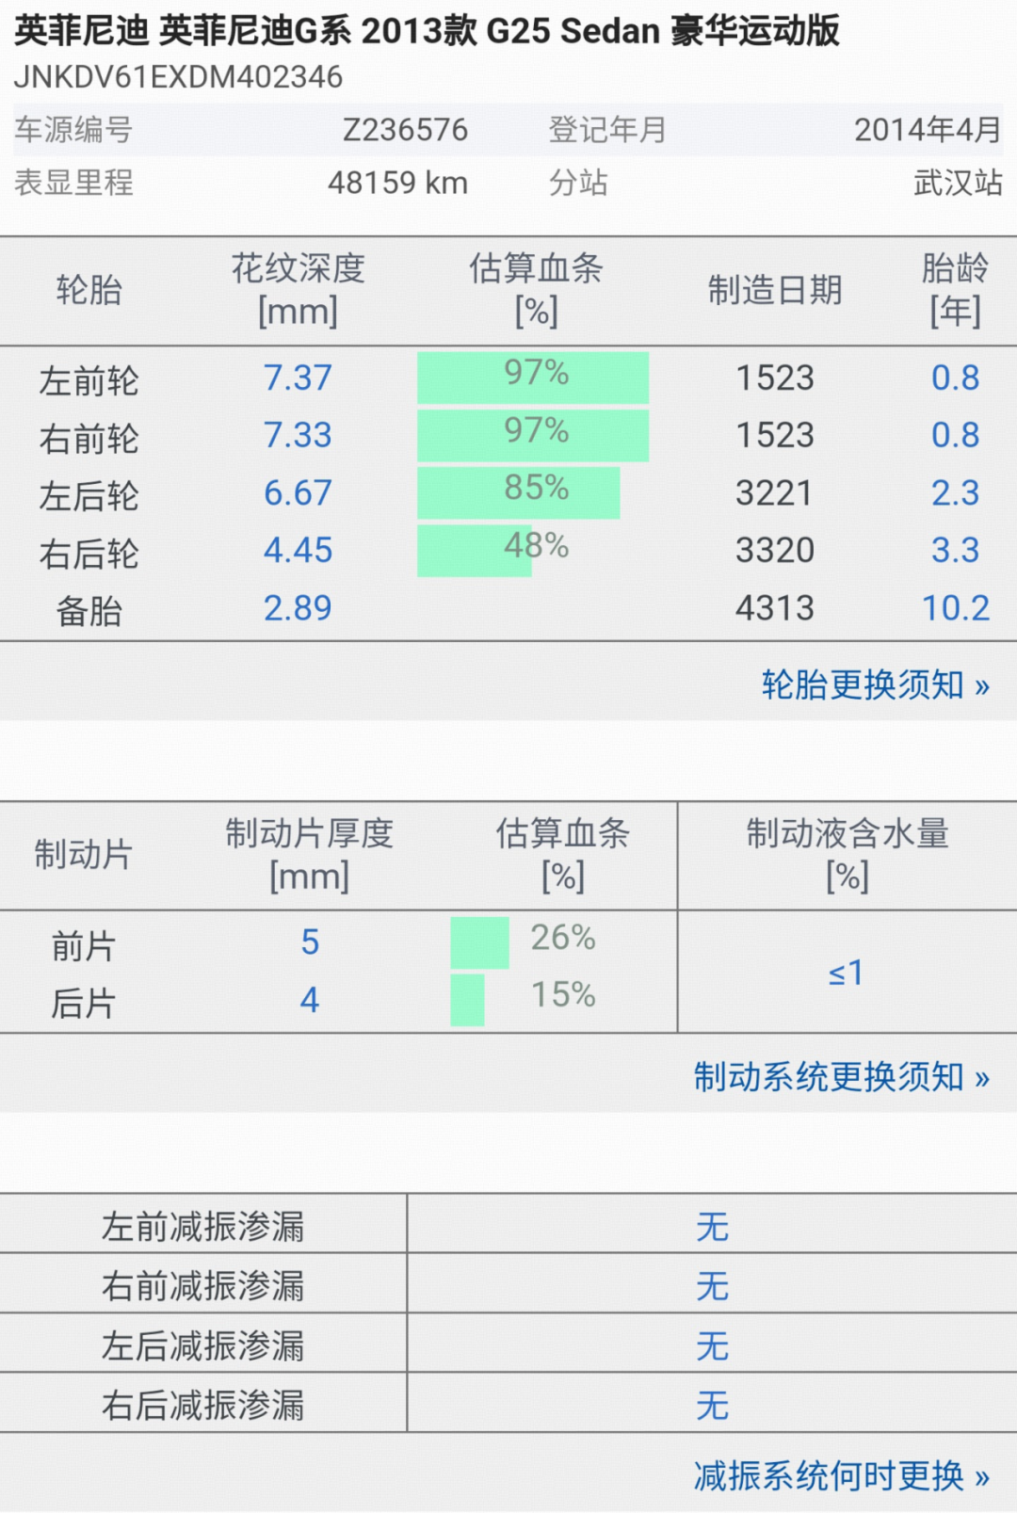Open the 减振系统何时更换 link

841,1475
